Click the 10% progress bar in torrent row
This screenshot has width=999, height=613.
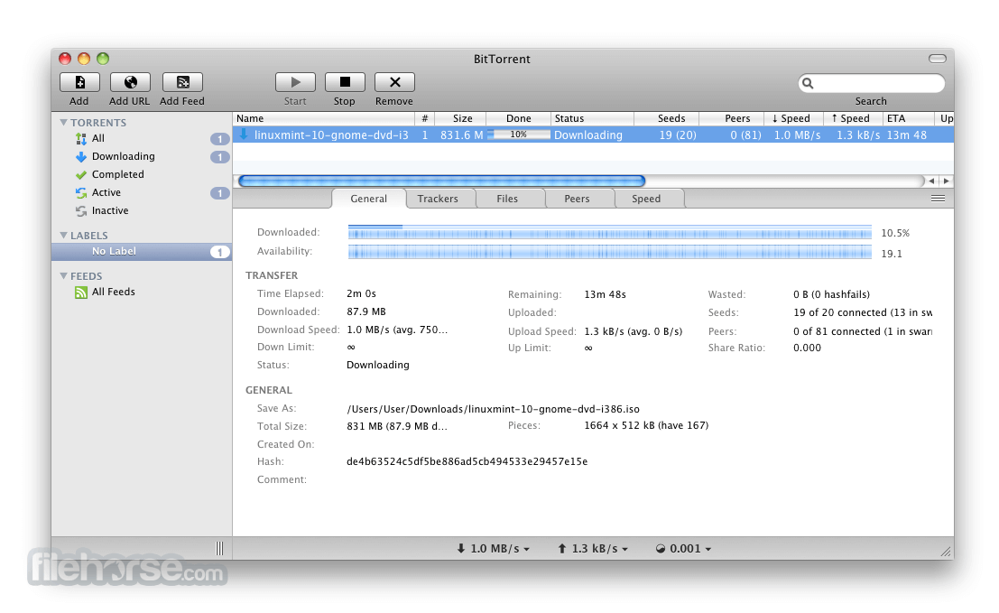point(519,135)
